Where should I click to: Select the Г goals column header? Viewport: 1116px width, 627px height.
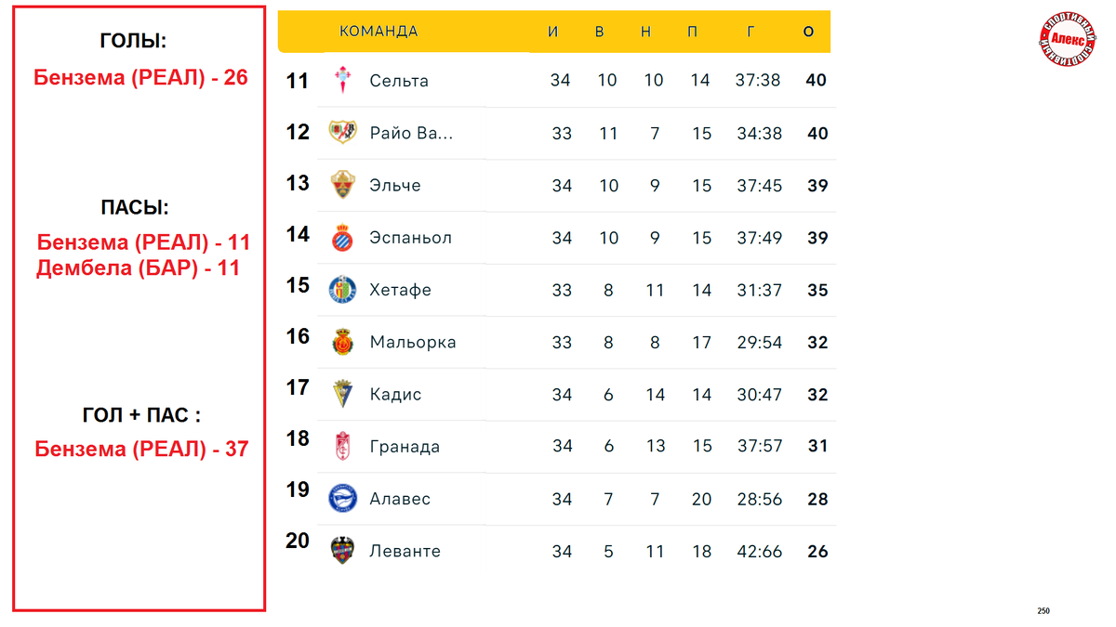[x=751, y=32]
